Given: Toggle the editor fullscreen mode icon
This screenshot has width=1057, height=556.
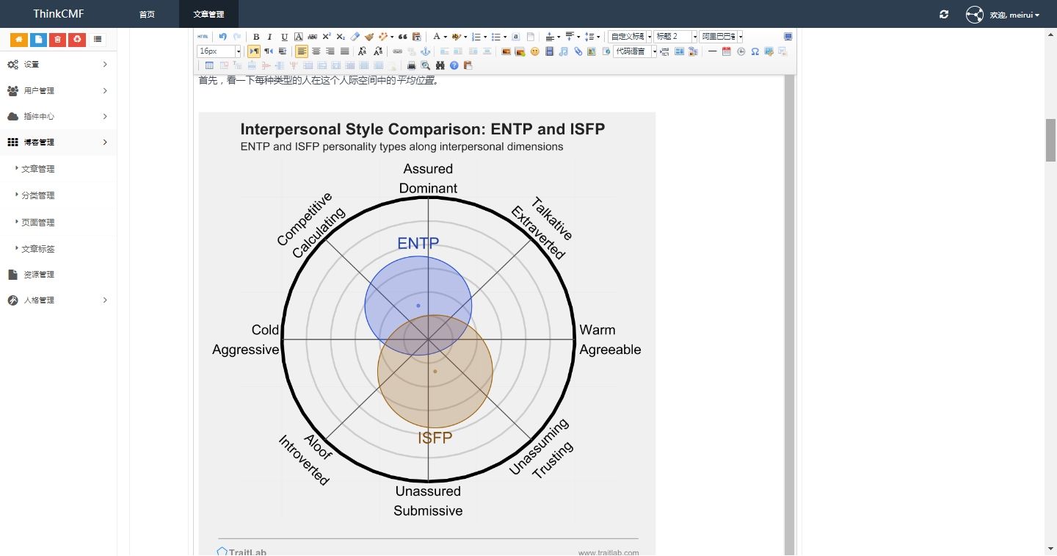Looking at the screenshot, I should click(788, 37).
